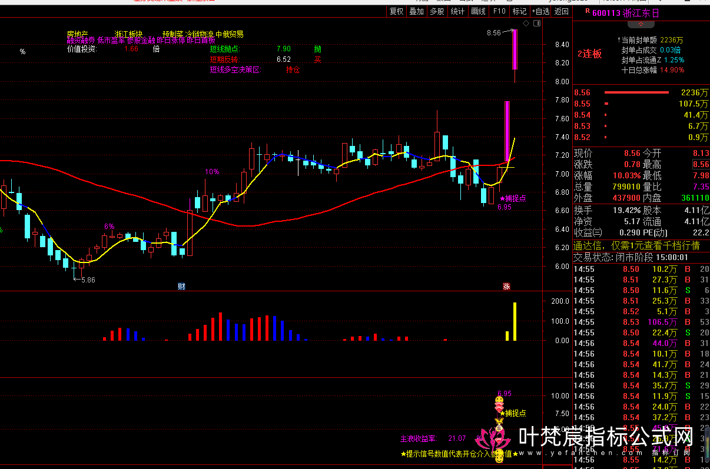Click the diamond icon above the chart
This screenshot has width=710, height=469.
click(x=525, y=24)
